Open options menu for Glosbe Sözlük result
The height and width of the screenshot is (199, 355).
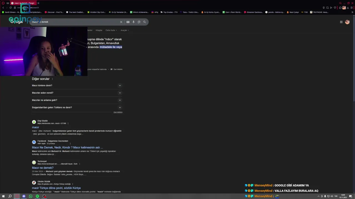click(73, 184)
